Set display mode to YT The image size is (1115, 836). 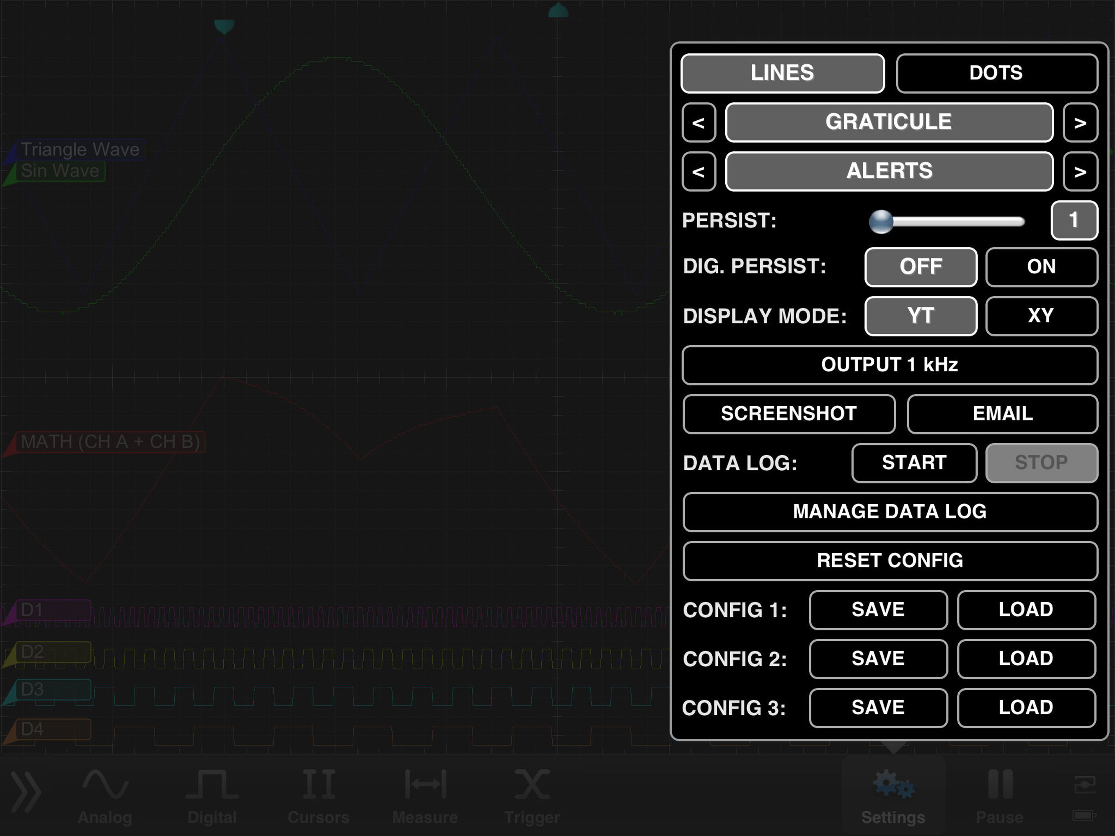[921, 316]
